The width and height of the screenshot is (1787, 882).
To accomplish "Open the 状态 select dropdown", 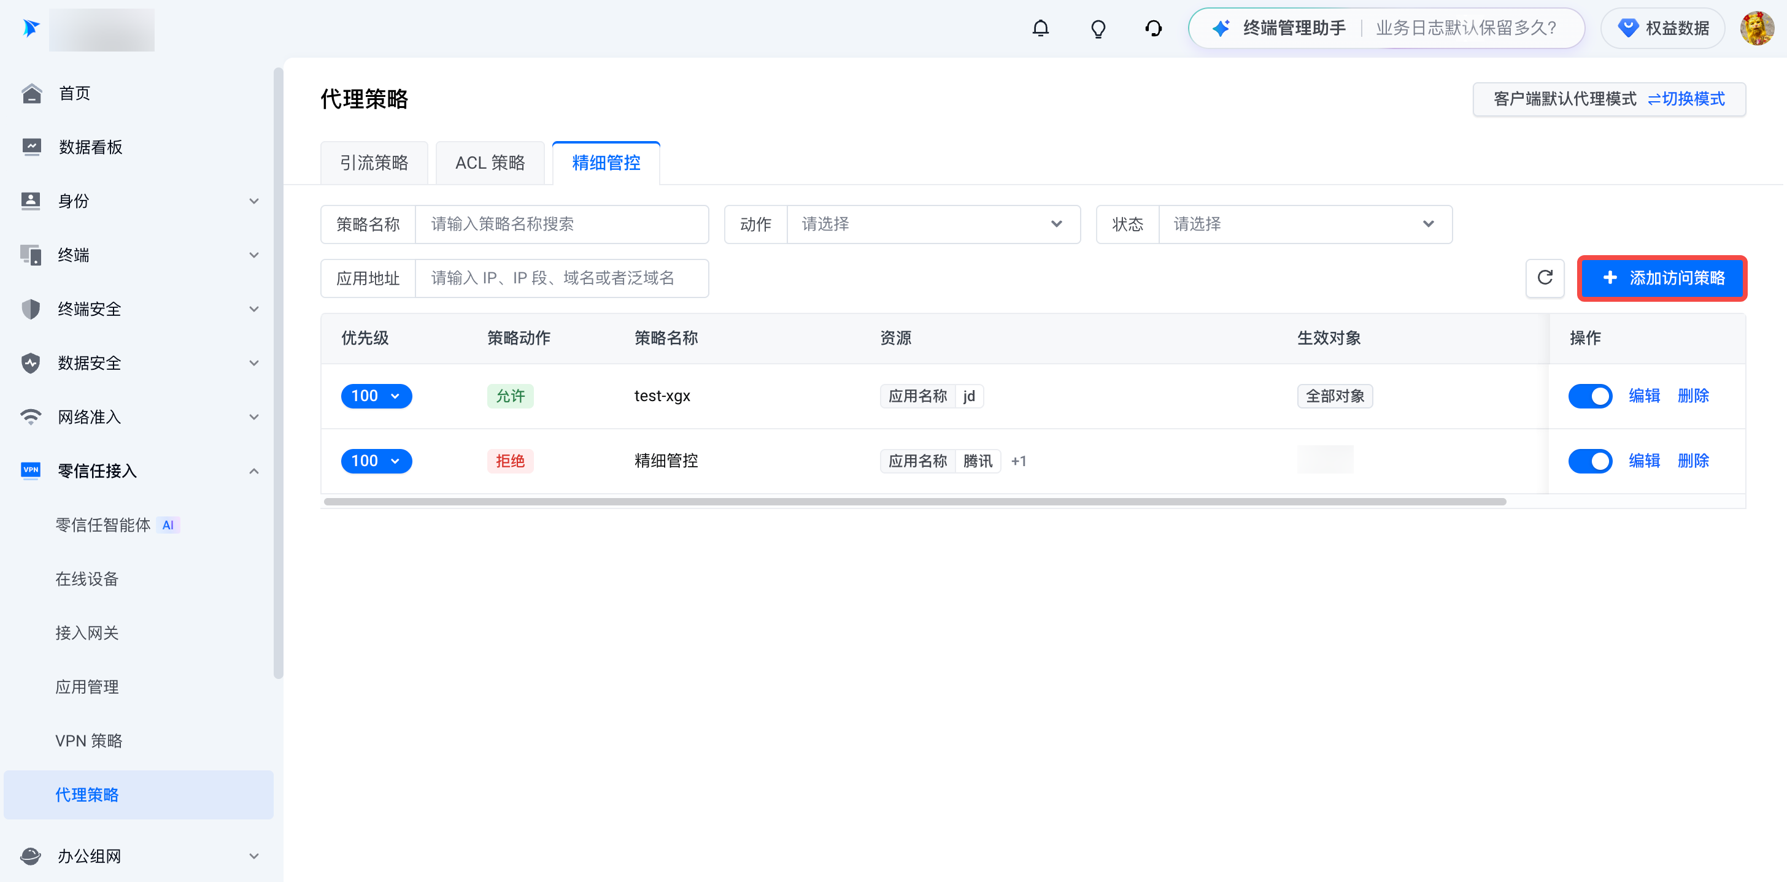I will pos(1305,224).
